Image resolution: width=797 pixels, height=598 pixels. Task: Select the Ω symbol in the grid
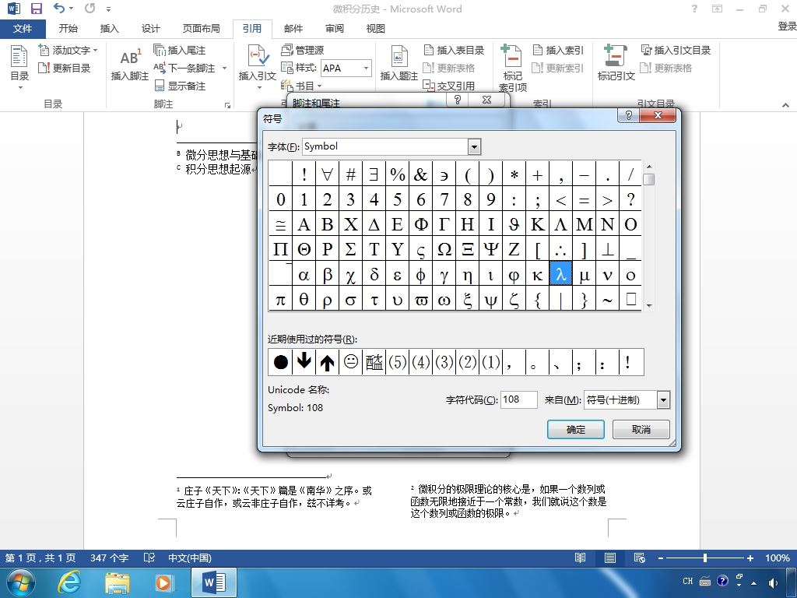(x=444, y=248)
